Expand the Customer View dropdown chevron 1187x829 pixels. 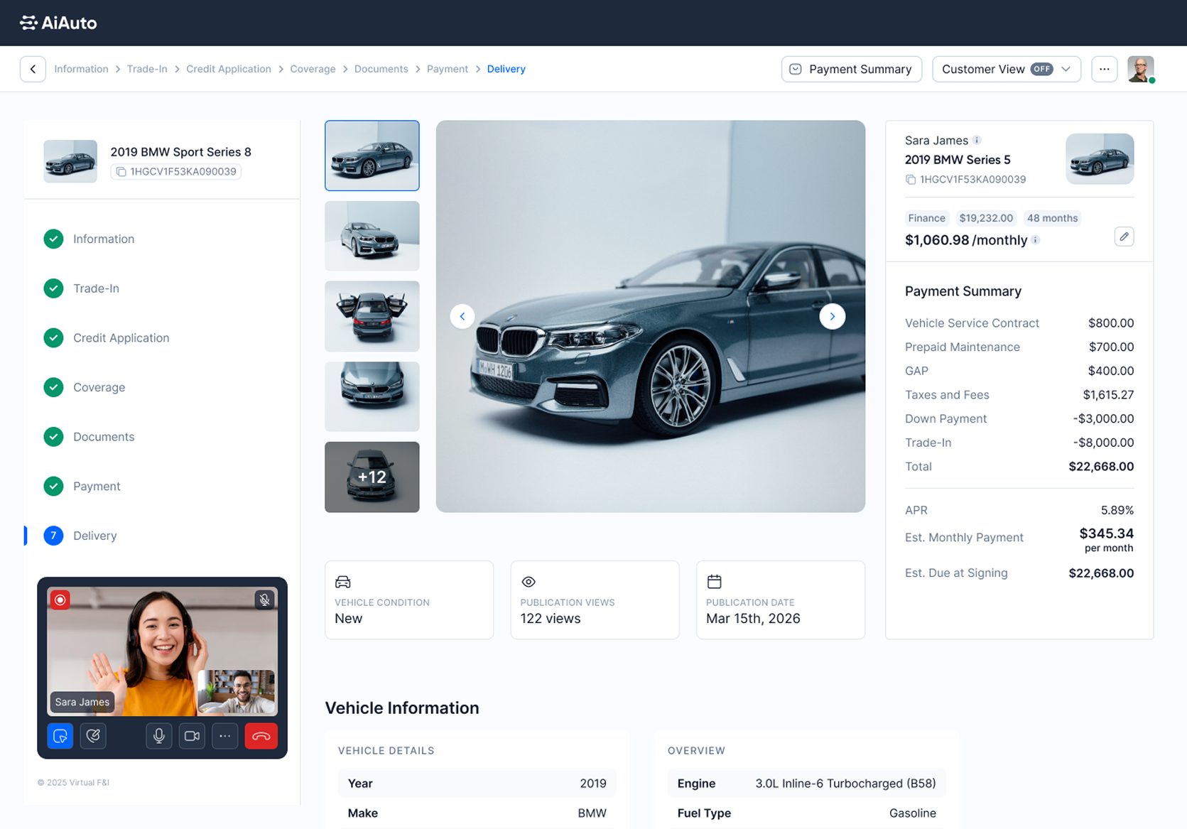click(x=1066, y=69)
